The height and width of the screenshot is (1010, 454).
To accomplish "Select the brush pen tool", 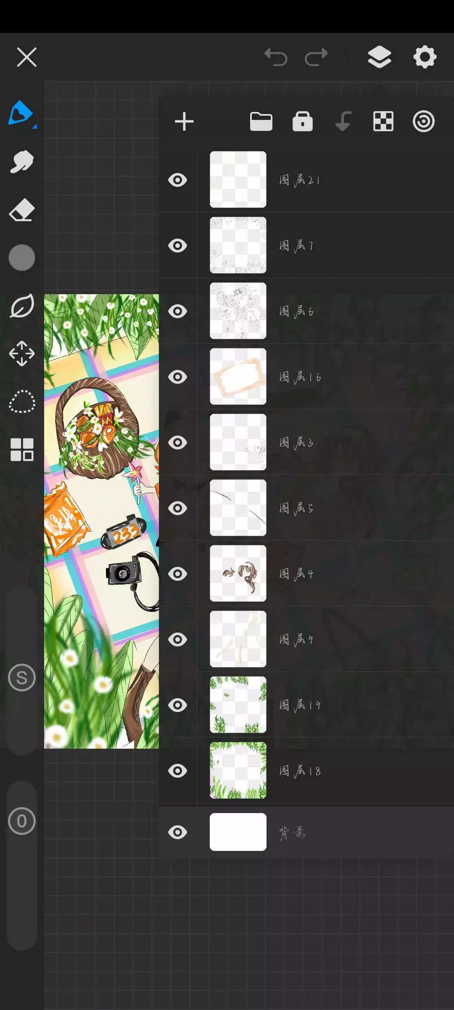I will (x=21, y=113).
